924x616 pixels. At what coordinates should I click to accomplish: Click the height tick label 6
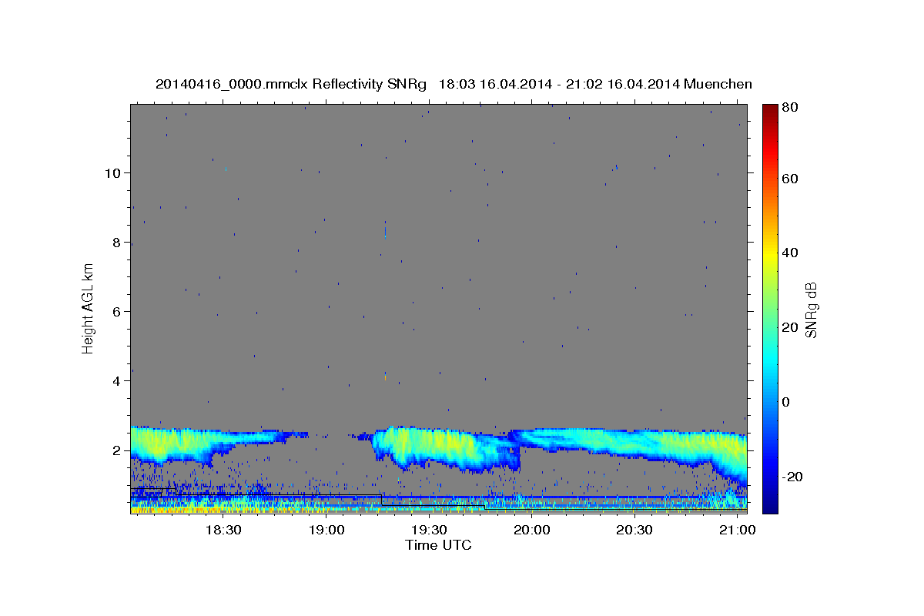click(x=115, y=311)
